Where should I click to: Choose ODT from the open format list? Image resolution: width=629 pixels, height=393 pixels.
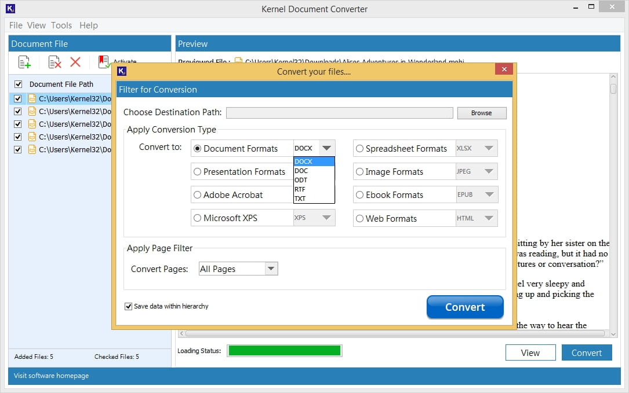pyautogui.click(x=314, y=180)
